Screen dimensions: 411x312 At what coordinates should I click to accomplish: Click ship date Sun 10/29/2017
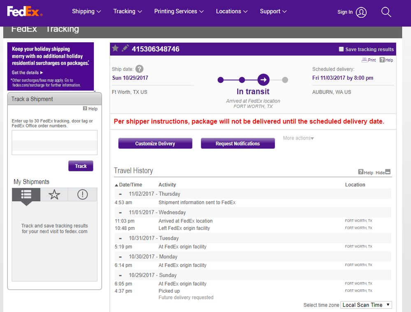[130, 78]
